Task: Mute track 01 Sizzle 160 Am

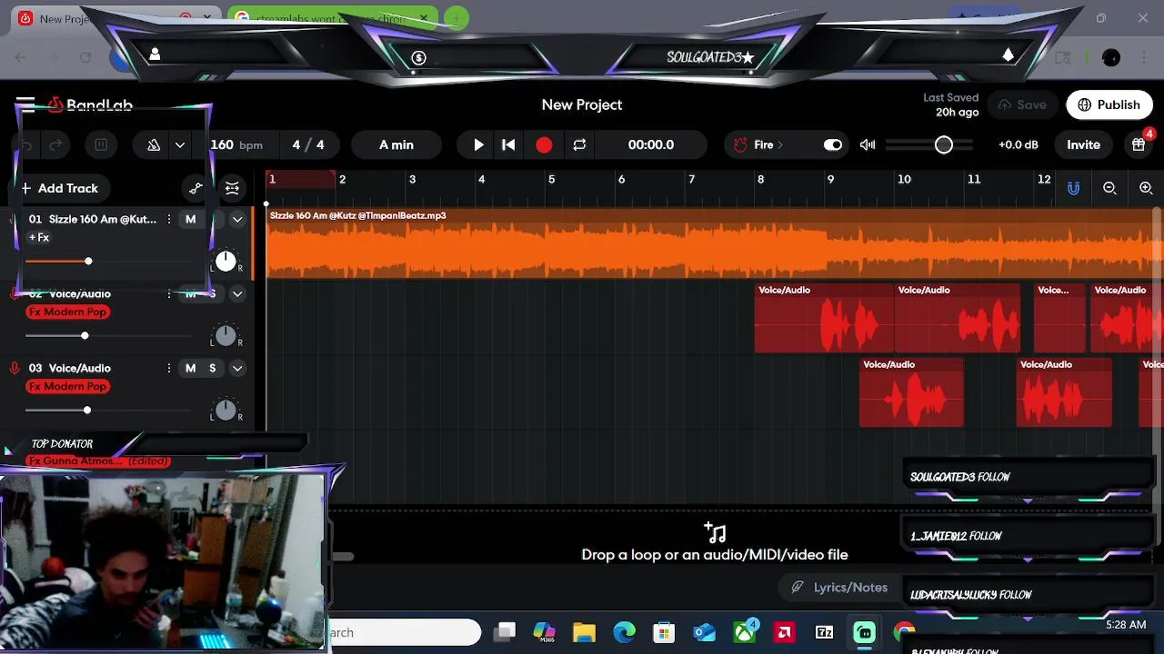Action: 190,219
